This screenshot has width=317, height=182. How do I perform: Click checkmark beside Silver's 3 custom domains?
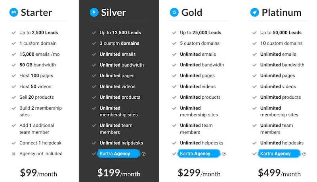(x=94, y=43)
